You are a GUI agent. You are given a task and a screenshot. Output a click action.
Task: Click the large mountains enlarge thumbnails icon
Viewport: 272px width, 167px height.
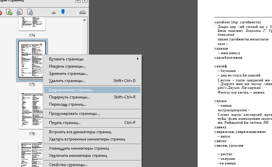pyautogui.click(x=83, y=12)
